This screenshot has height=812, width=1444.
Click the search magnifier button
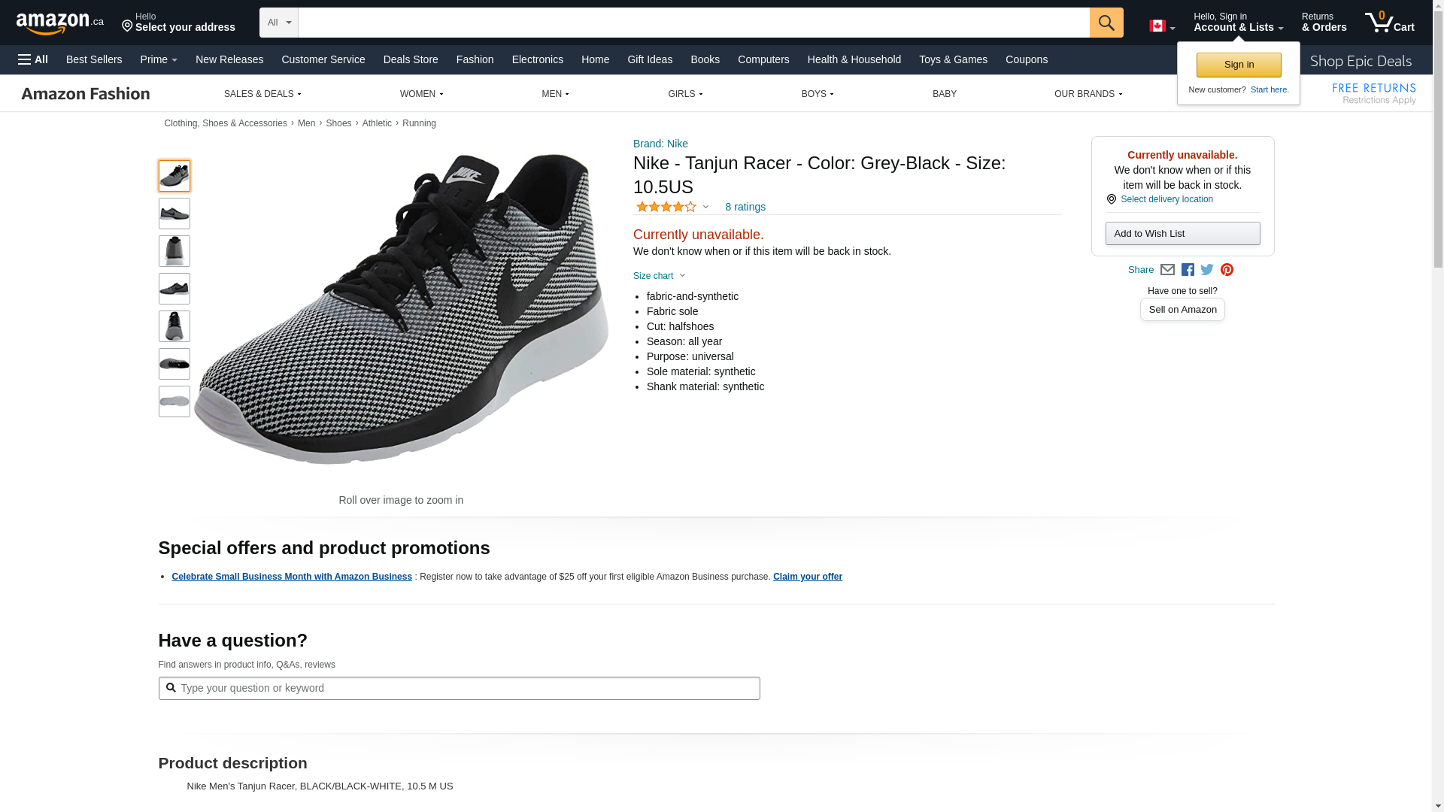point(1106,23)
